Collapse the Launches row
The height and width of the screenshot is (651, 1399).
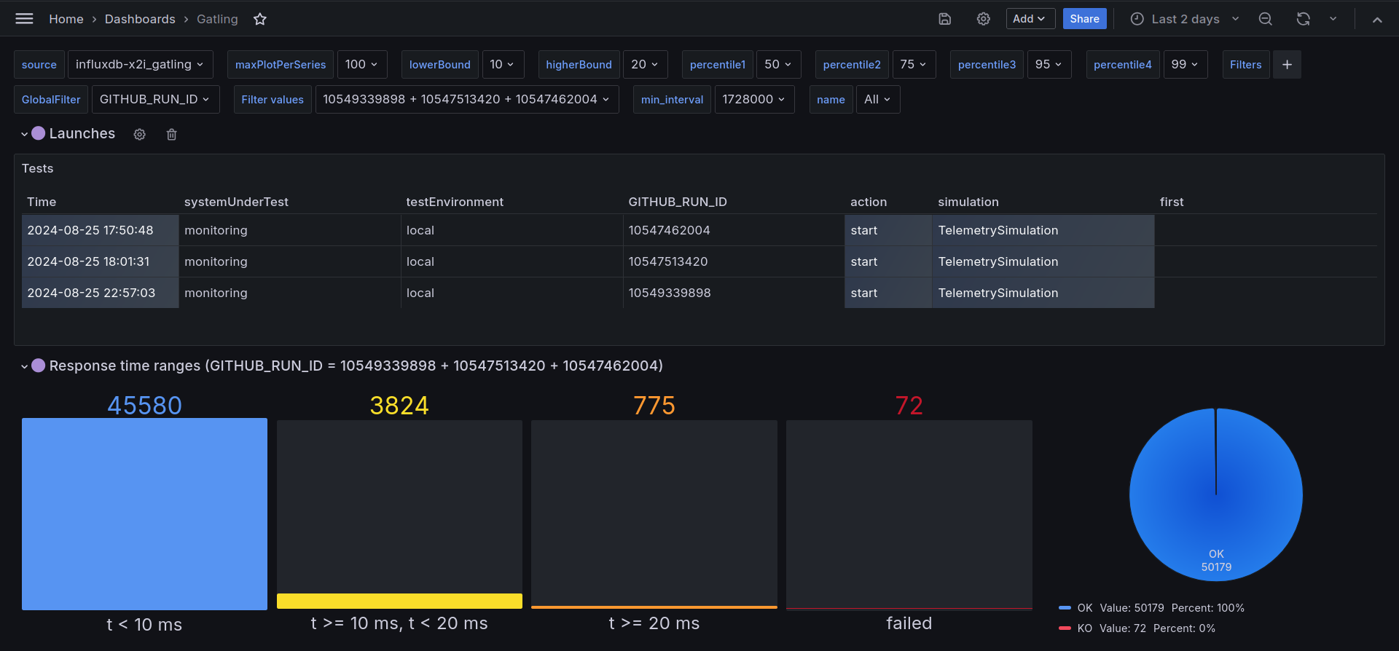coord(24,134)
